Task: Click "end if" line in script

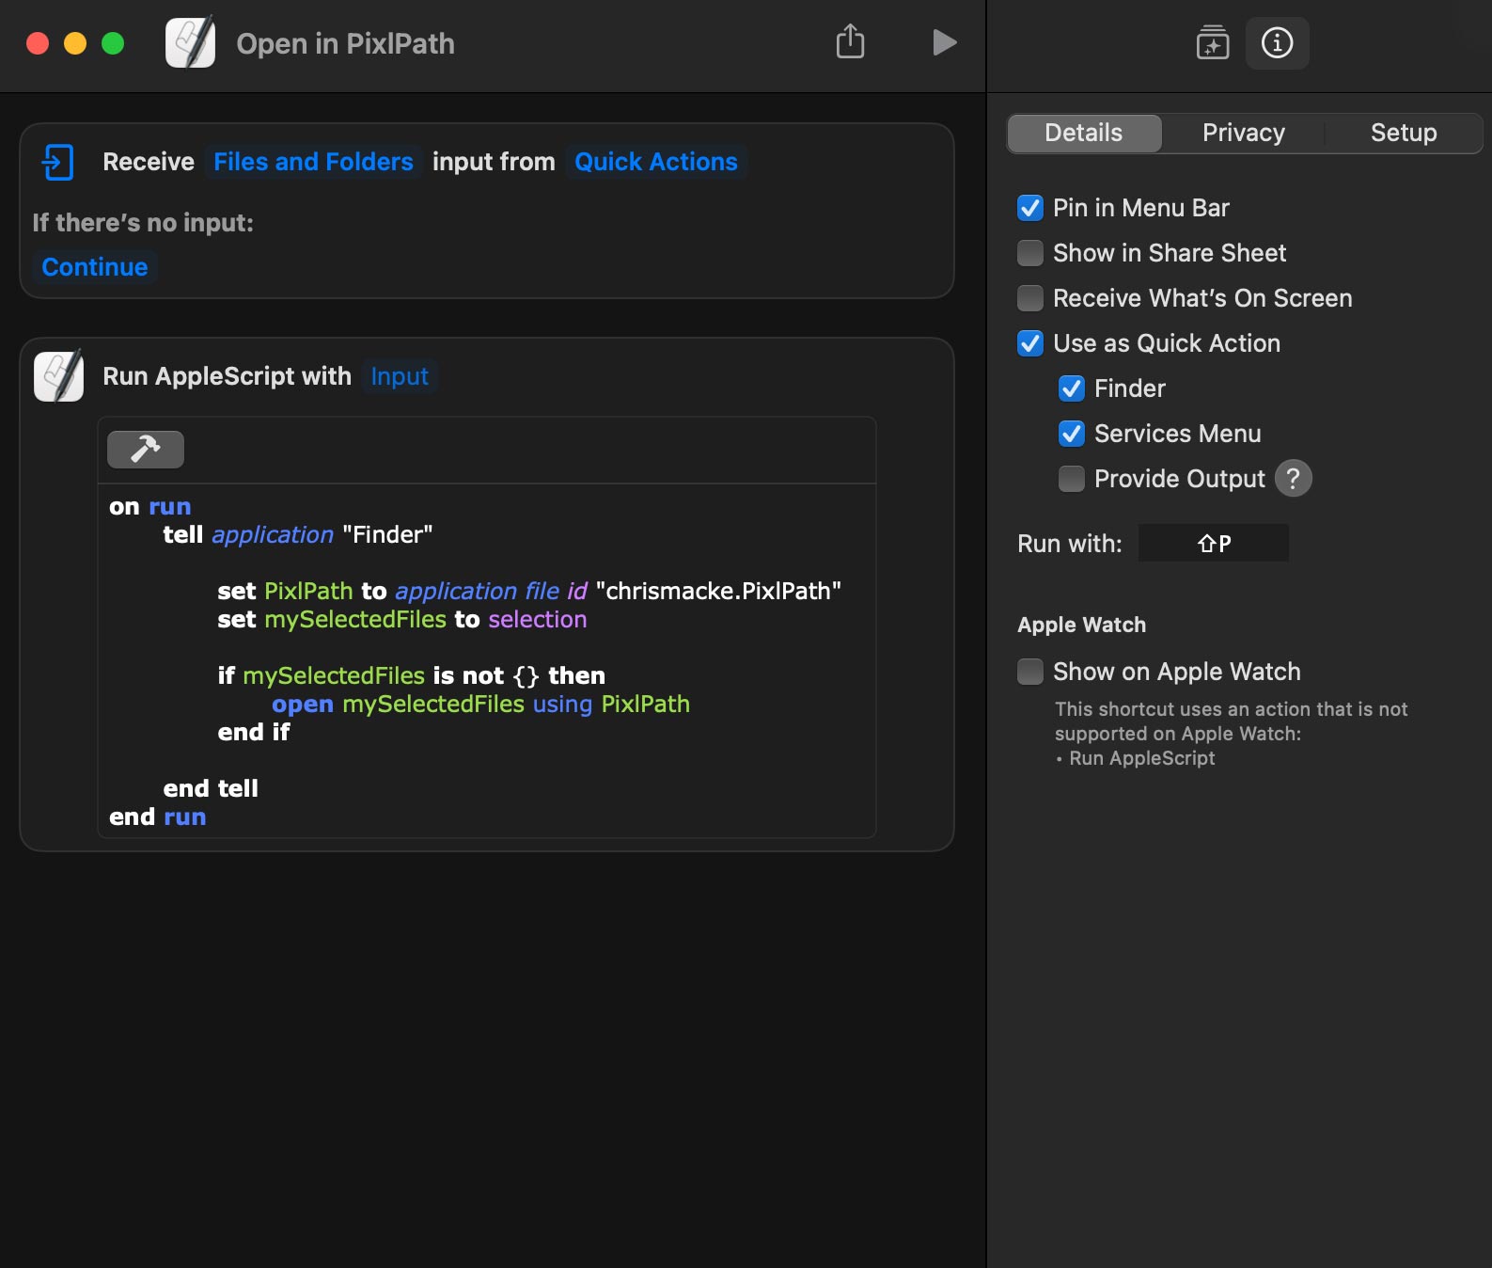Action: (254, 732)
